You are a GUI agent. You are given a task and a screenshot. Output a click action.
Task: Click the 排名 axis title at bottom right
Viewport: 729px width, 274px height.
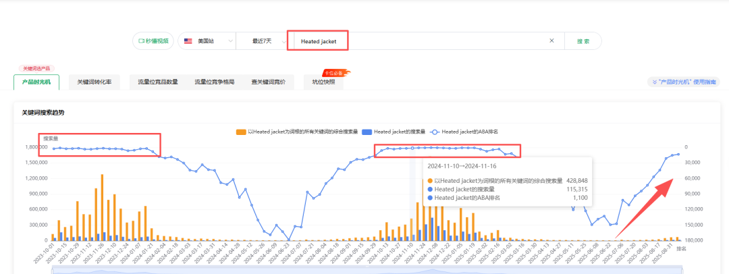[681, 249]
